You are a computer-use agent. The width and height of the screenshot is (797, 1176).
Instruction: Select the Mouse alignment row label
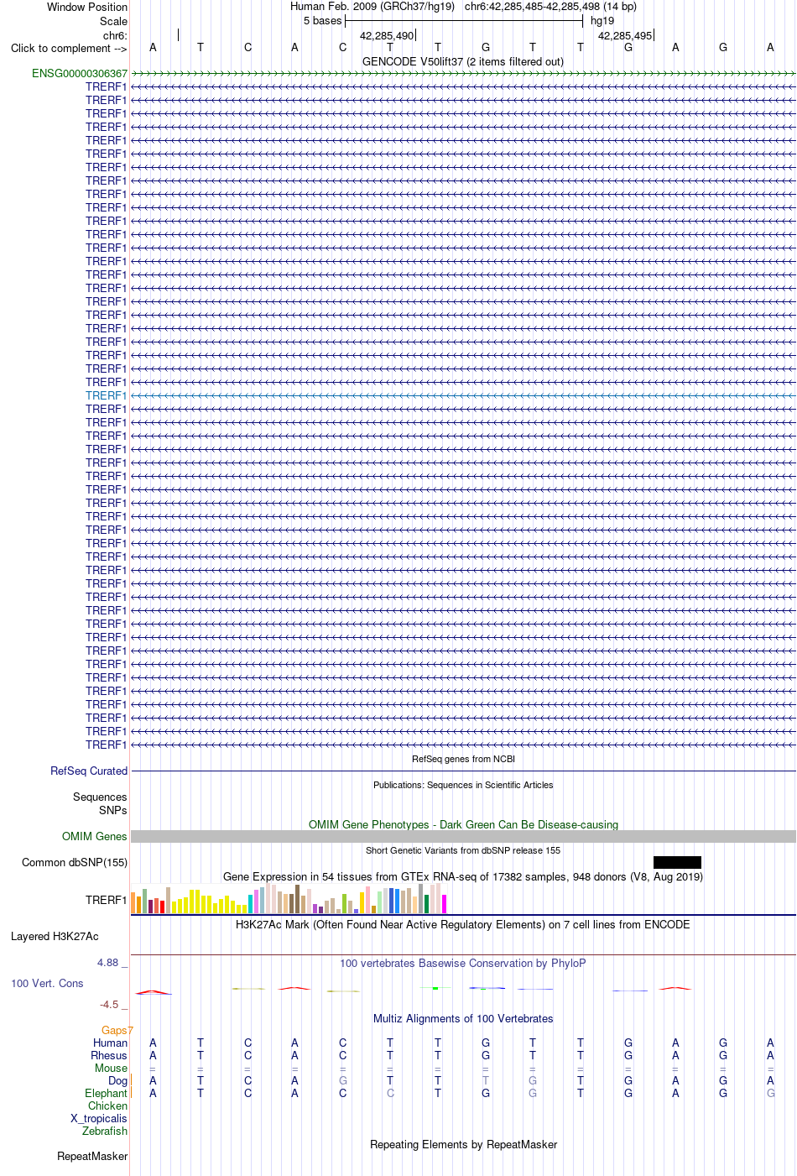coord(111,1068)
